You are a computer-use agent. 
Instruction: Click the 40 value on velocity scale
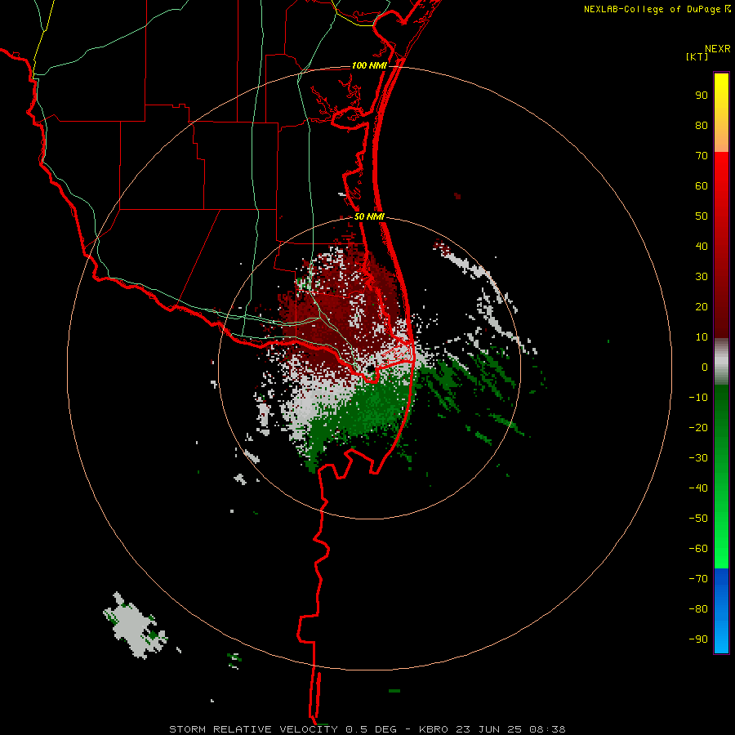(x=702, y=247)
